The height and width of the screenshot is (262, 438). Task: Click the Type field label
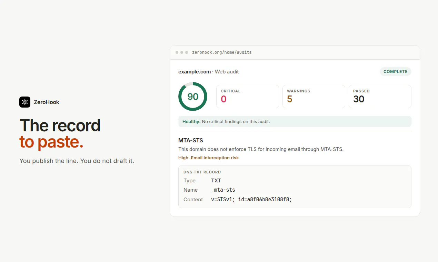pos(189,181)
